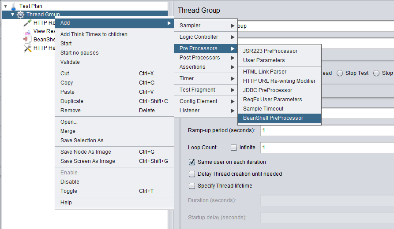Click the View Results graph icon
This screenshot has height=229, width=394.
[x=27, y=31]
